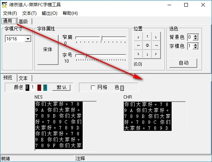Click the 自动 button

tap(183, 63)
